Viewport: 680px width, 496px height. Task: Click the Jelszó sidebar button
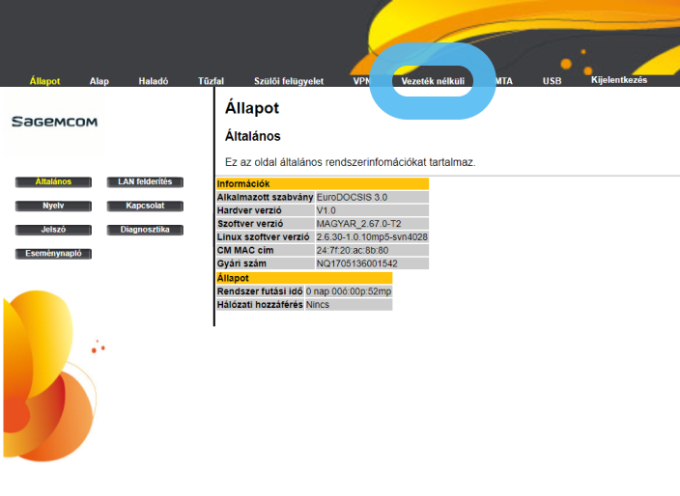(x=53, y=230)
